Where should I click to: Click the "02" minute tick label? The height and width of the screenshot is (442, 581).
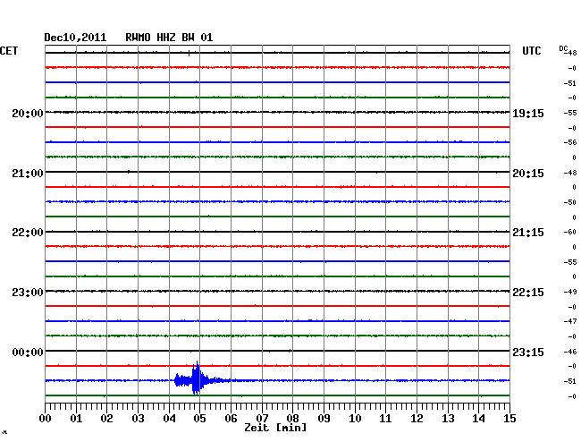[106, 419]
